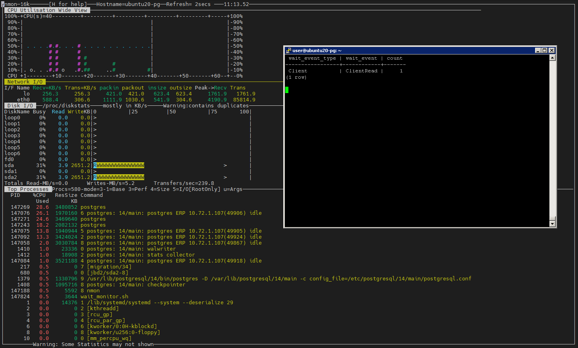578x348 pixels.
Task: Select the CPU Utilisation Wide View header
Action: click(x=47, y=10)
